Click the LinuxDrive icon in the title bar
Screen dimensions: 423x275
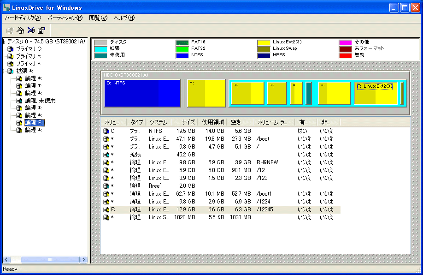click(6, 7)
